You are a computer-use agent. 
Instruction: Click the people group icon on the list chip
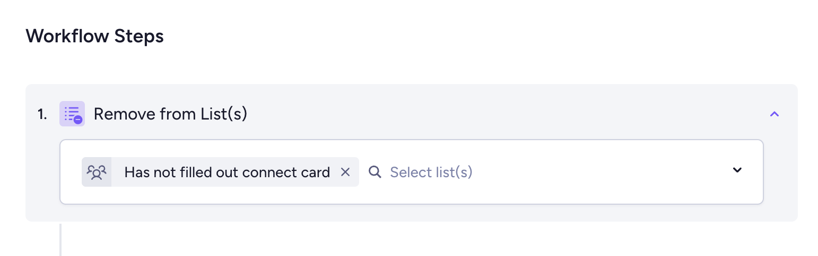tap(97, 172)
